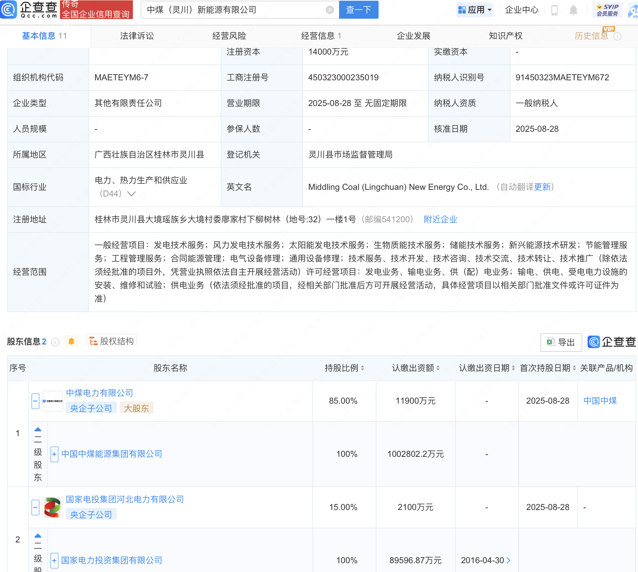Open SVIP member services icon

coord(607,10)
